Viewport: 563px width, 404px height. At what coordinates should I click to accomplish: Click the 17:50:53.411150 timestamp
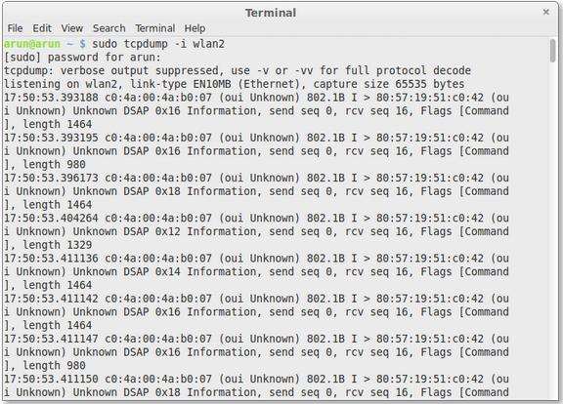(51, 379)
